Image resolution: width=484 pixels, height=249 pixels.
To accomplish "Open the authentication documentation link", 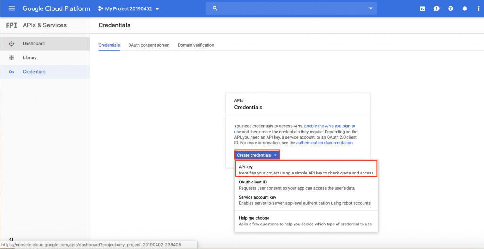I will pos(324,143).
